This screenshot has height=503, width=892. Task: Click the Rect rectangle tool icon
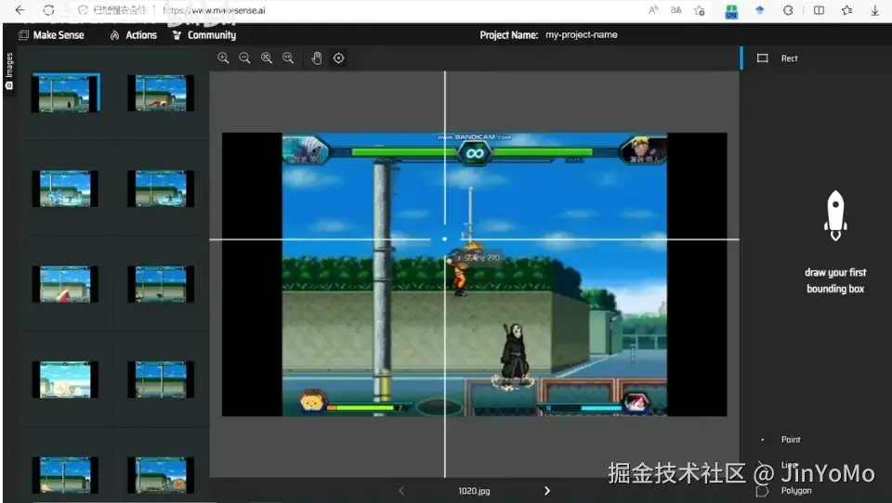[762, 58]
